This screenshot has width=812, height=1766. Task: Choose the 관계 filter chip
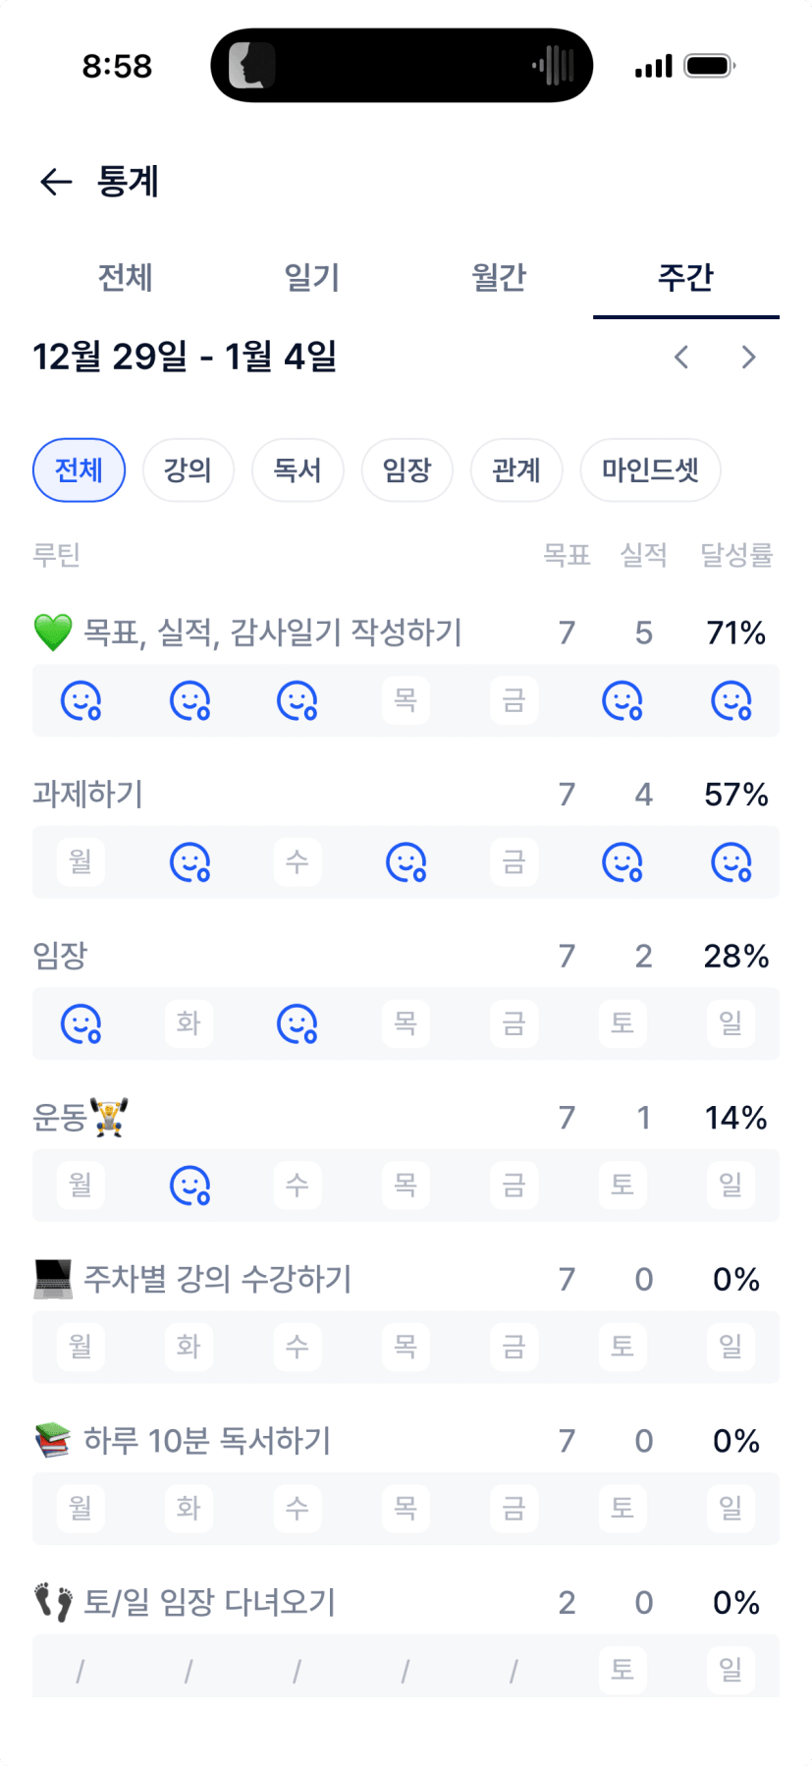click(516, 470)
